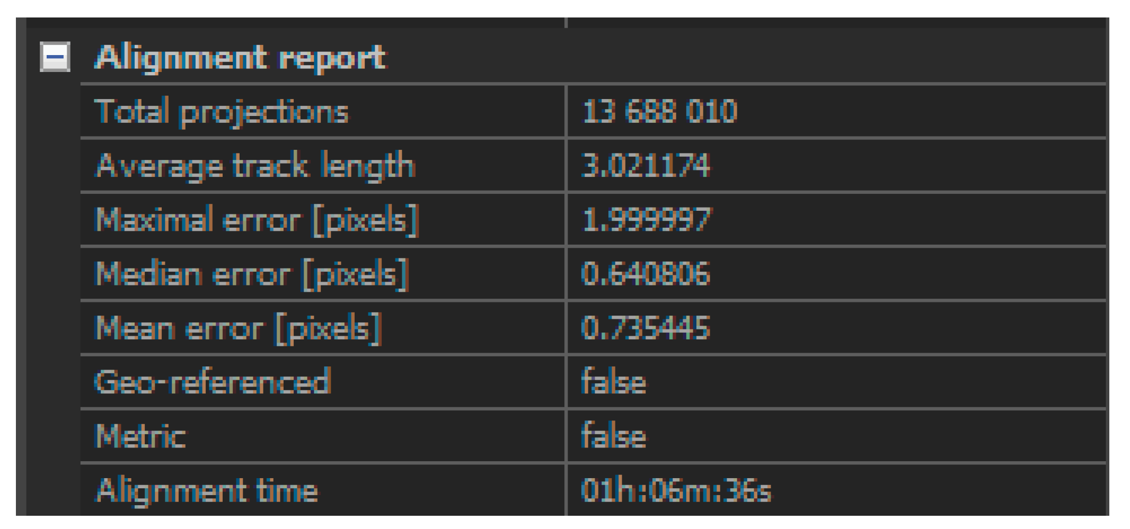This screenshot has width=1130, height=529.
Task: Click the 3.021174 track length value
Action: (x=646, y=166)
